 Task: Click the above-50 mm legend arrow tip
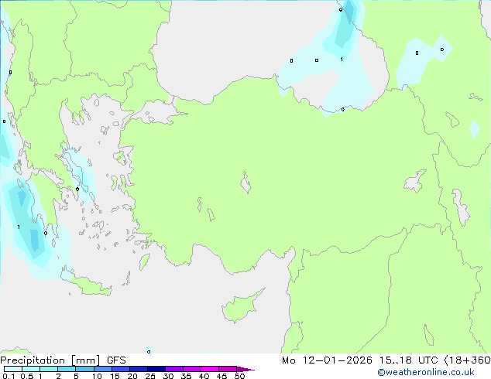tap(245, 370)
